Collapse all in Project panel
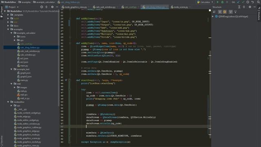Screen dimensions: 261x147 click(46, 7)
